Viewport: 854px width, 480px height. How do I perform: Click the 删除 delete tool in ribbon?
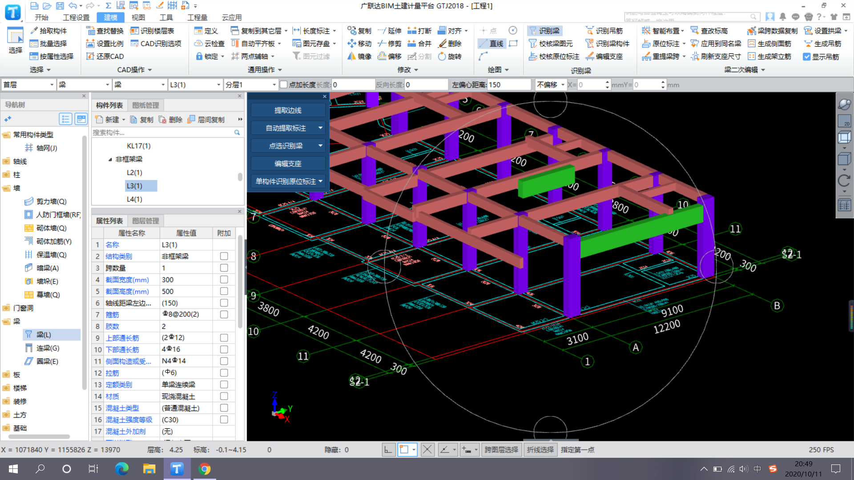pyautogui.click(x=450, y=44)
